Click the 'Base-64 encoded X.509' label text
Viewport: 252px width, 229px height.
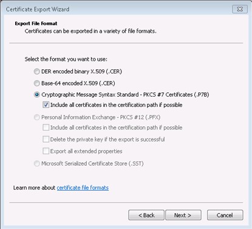[x=69, y=83]
